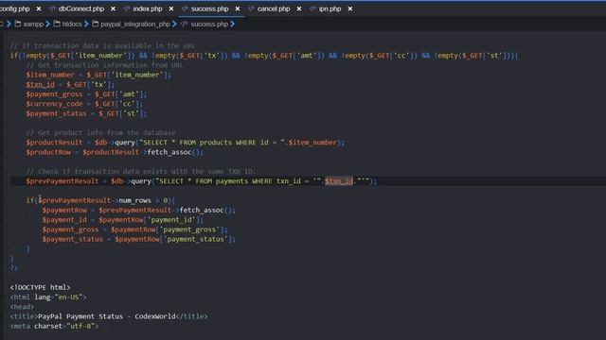Click the $payment_id variable
606x340 pixels.
click(x=64, y=220)
